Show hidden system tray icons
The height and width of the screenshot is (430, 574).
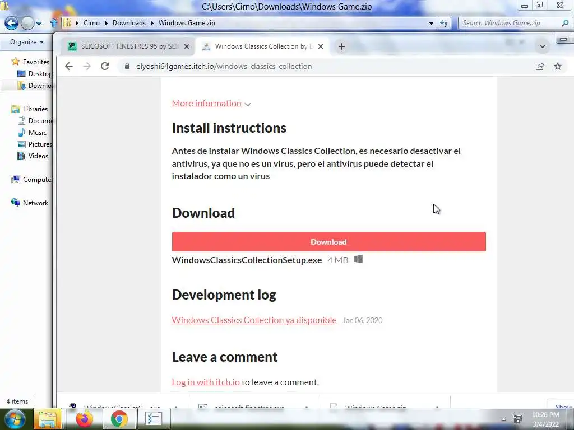[504, 419]
